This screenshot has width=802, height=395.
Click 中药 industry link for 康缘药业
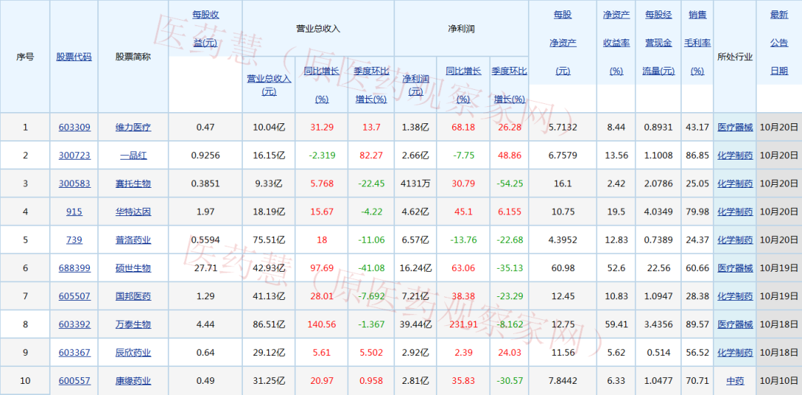tap(735, 381)
